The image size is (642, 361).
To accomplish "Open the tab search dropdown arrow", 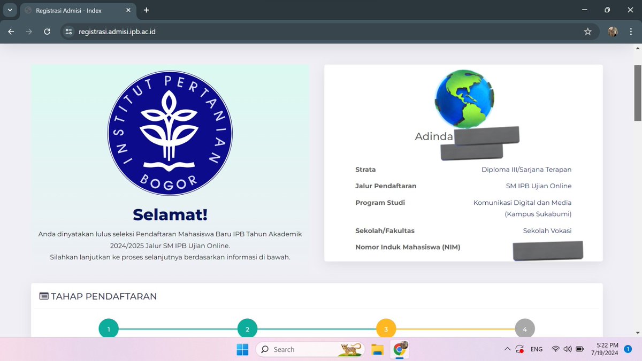I will point(10,10).
